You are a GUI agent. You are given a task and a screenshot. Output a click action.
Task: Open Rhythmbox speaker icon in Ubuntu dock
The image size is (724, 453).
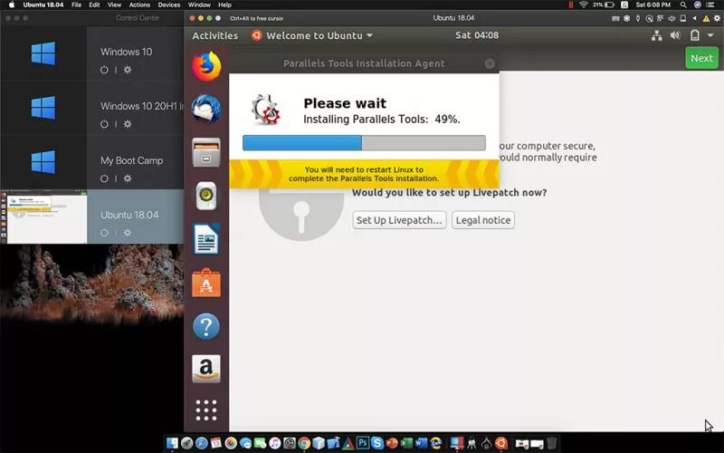206,196
